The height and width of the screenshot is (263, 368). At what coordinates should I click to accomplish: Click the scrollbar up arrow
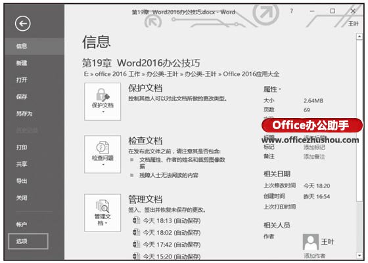359,37
